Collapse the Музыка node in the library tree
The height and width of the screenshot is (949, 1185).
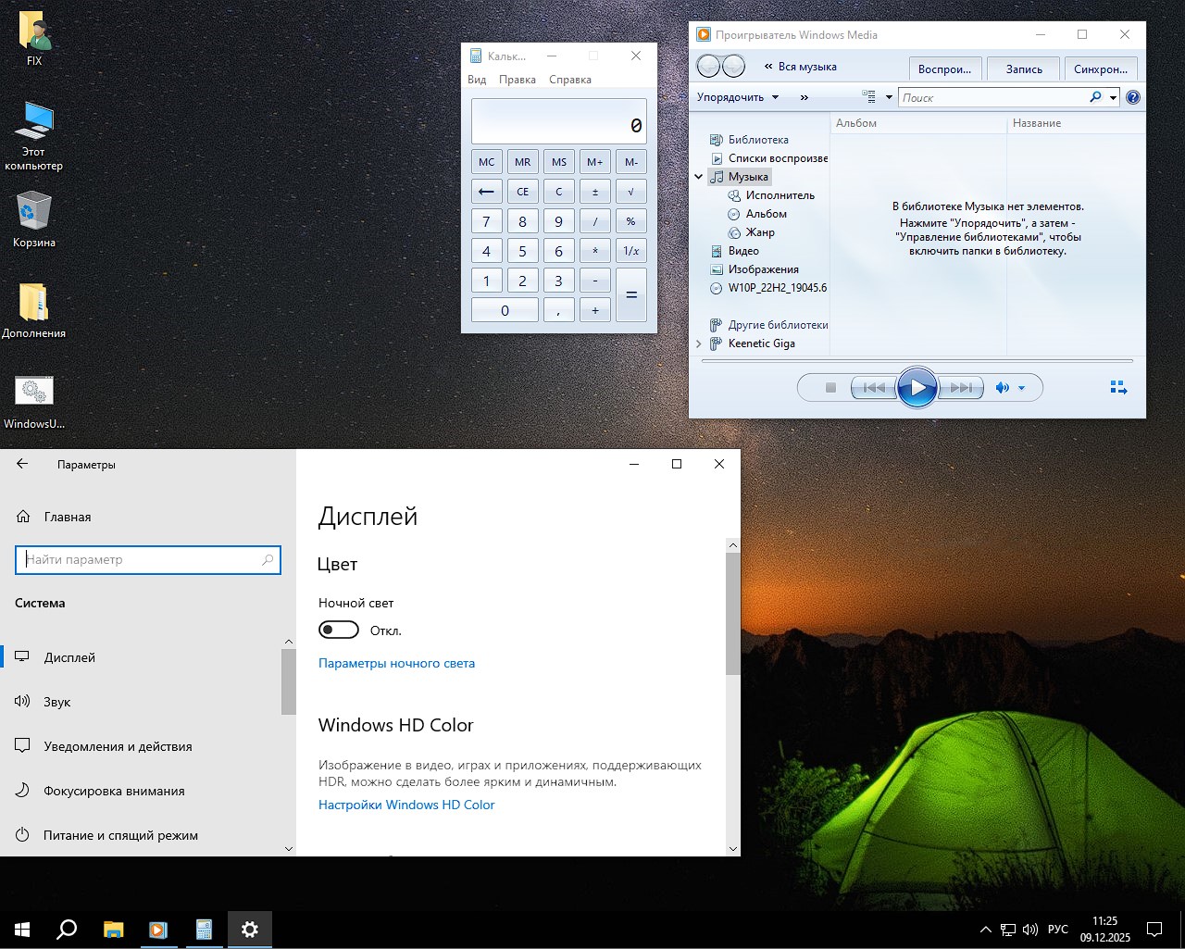699,176
